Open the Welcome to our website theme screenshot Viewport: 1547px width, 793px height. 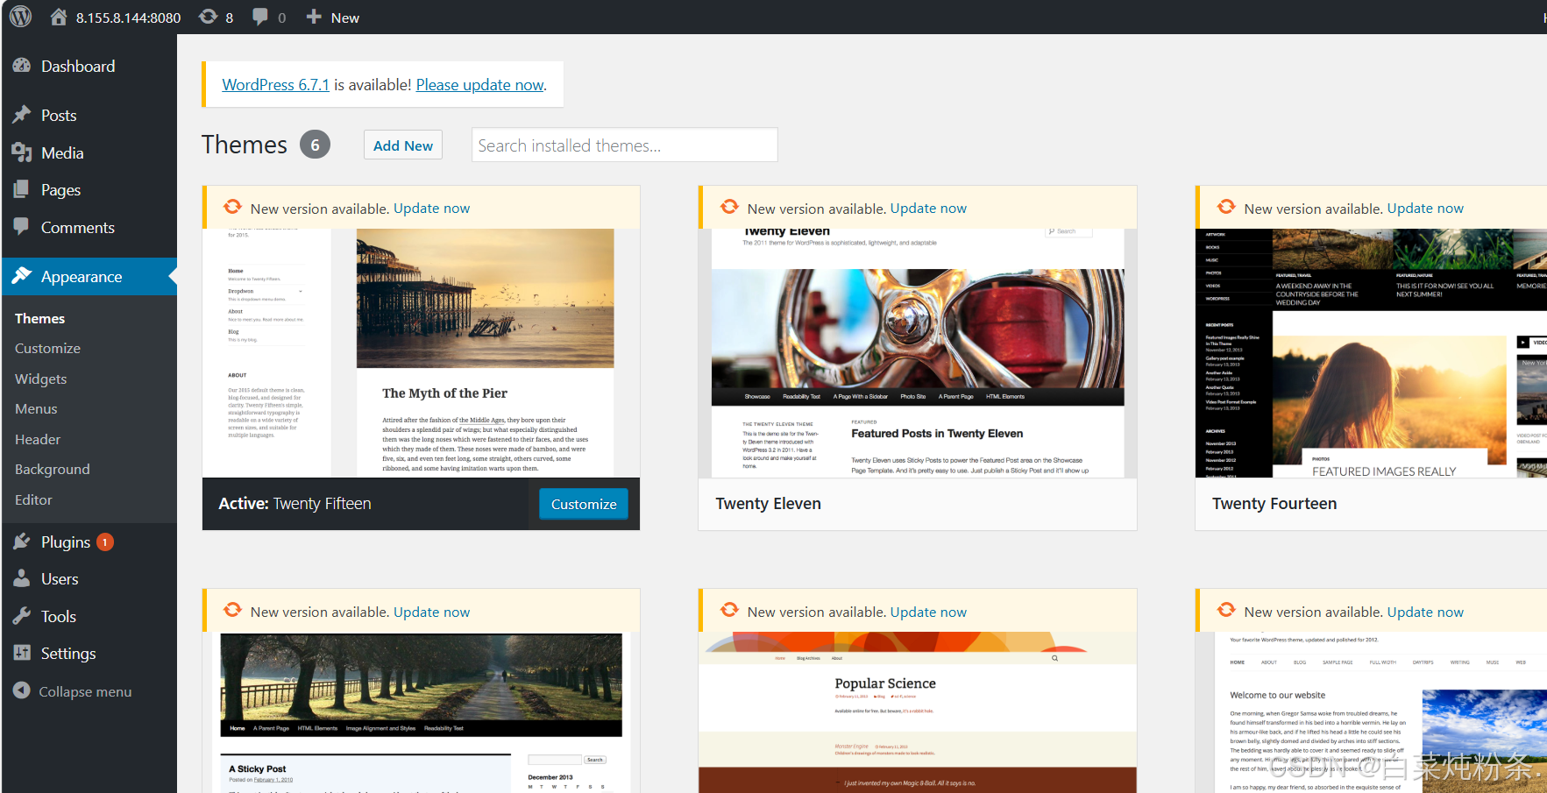(1371, 712)
